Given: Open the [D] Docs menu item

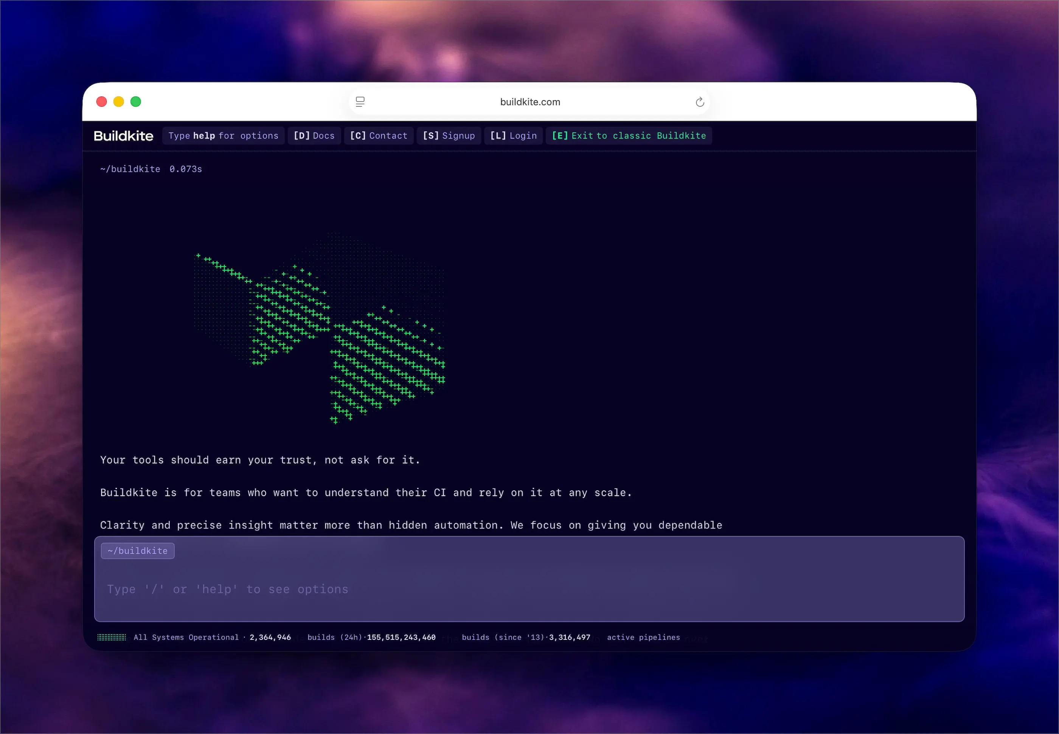Looking at the screenshot, I should [314, 136].
